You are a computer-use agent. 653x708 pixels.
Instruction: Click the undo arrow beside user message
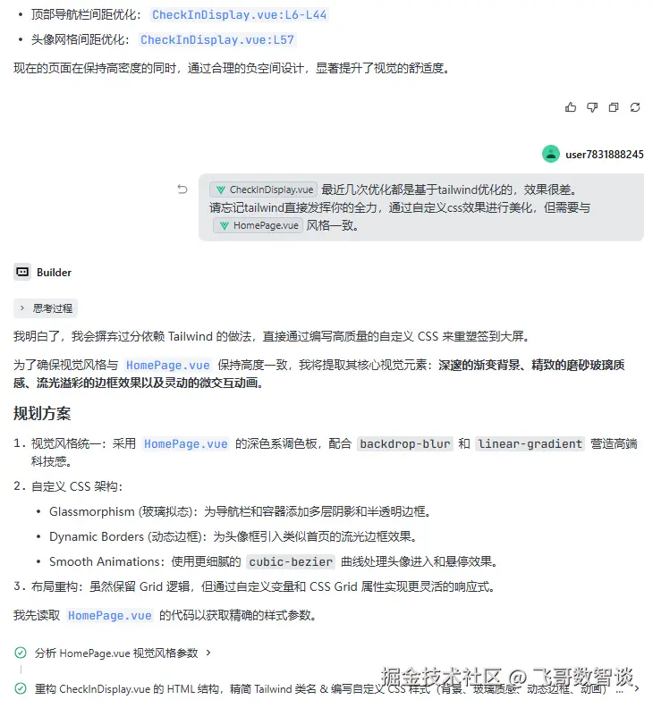[182, 190]
